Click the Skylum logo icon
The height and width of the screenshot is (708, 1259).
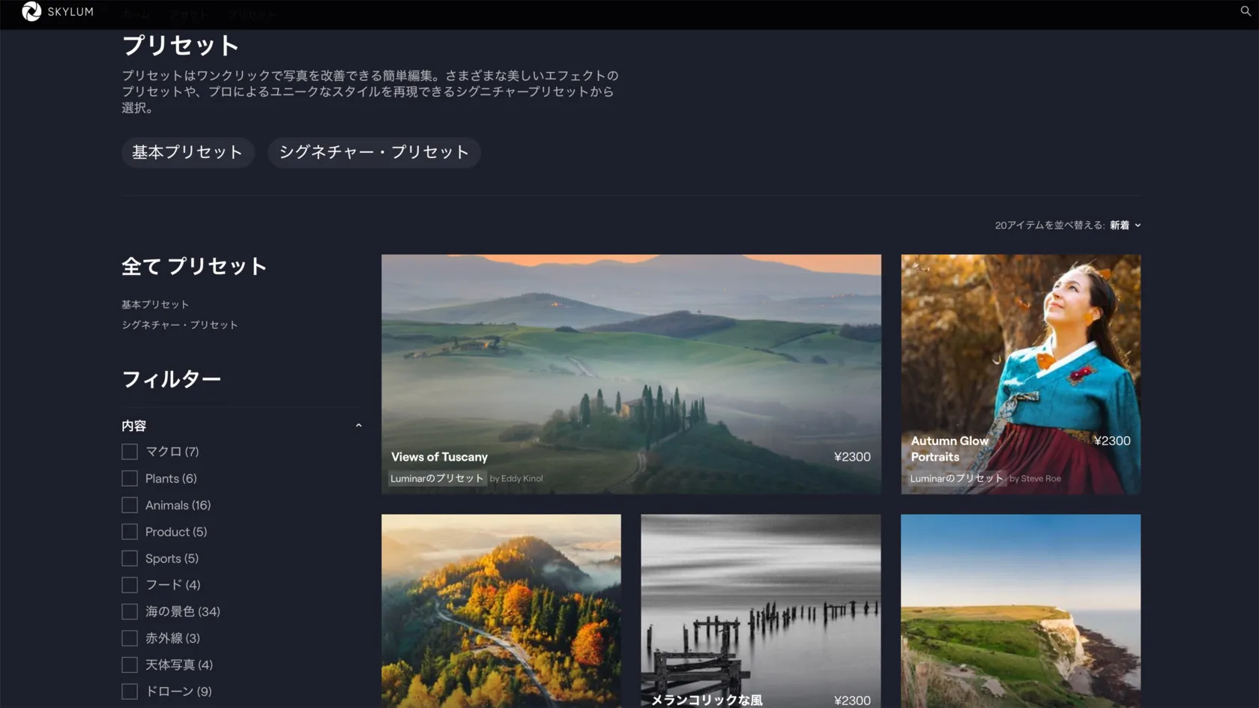tap(31, 11)
